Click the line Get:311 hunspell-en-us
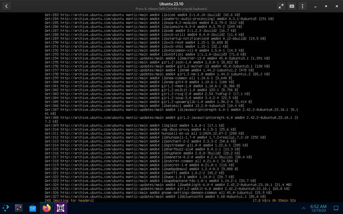This screenshot has width=343, height=214. [x=144, y=133]
